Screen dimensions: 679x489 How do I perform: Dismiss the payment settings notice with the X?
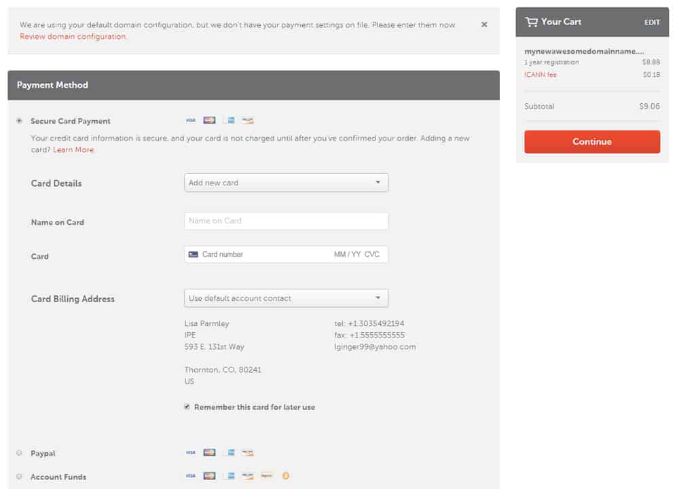(484, 24)
